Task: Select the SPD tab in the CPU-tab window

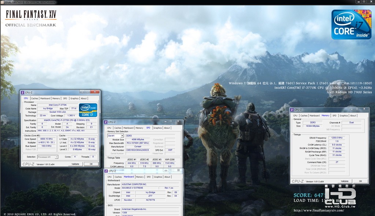Action: pos(65,98)
